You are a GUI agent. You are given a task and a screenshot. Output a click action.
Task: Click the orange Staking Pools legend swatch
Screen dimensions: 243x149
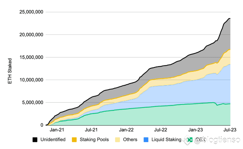click(74, 140)
